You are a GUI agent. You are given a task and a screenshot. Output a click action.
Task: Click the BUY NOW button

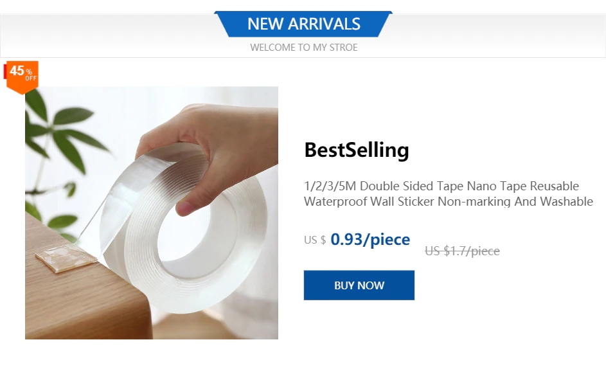(x=359, y=285)
